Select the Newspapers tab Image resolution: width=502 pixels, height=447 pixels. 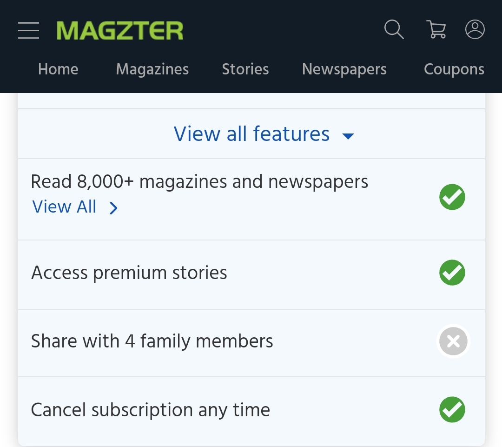344,69
